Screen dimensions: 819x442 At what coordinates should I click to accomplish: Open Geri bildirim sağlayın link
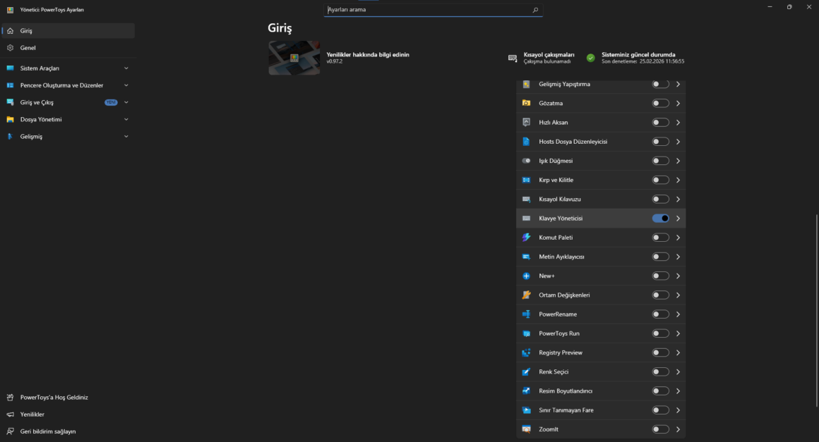click(x=47, y=431)
